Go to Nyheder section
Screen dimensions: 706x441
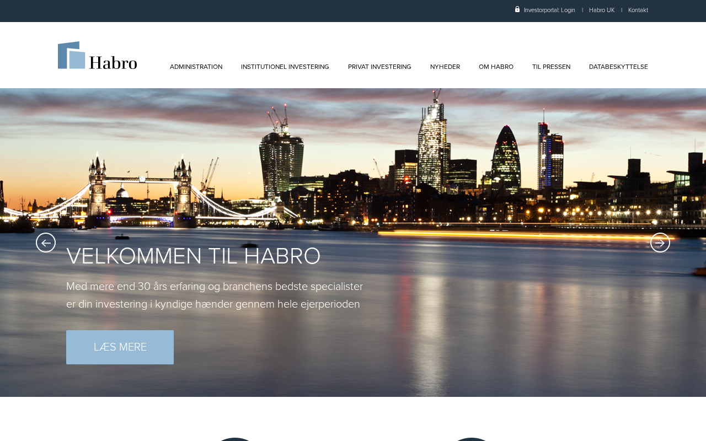445,67
